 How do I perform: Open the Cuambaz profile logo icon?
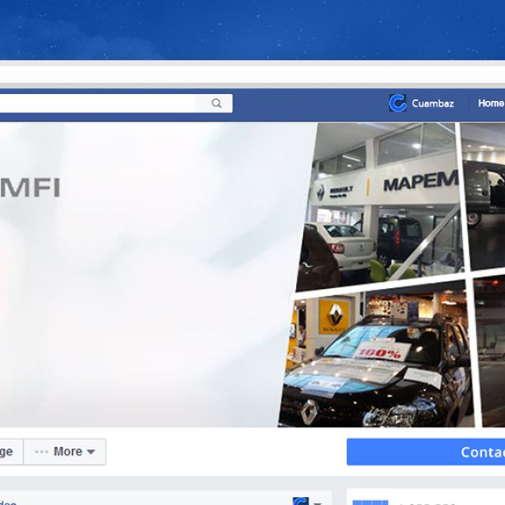398,103
